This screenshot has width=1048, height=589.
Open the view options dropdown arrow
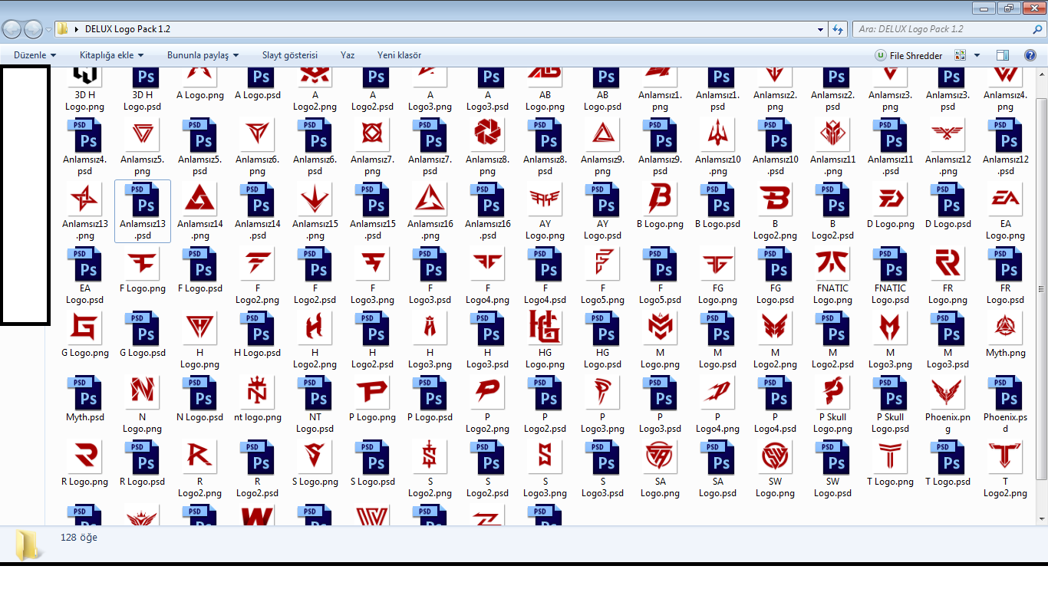pos(977,55)
